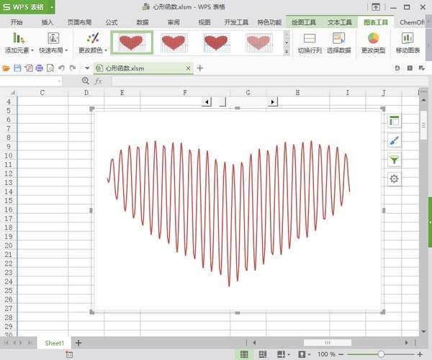Open the chart filter funnel button
Screen dimensions: 432x360
point(394,159)
